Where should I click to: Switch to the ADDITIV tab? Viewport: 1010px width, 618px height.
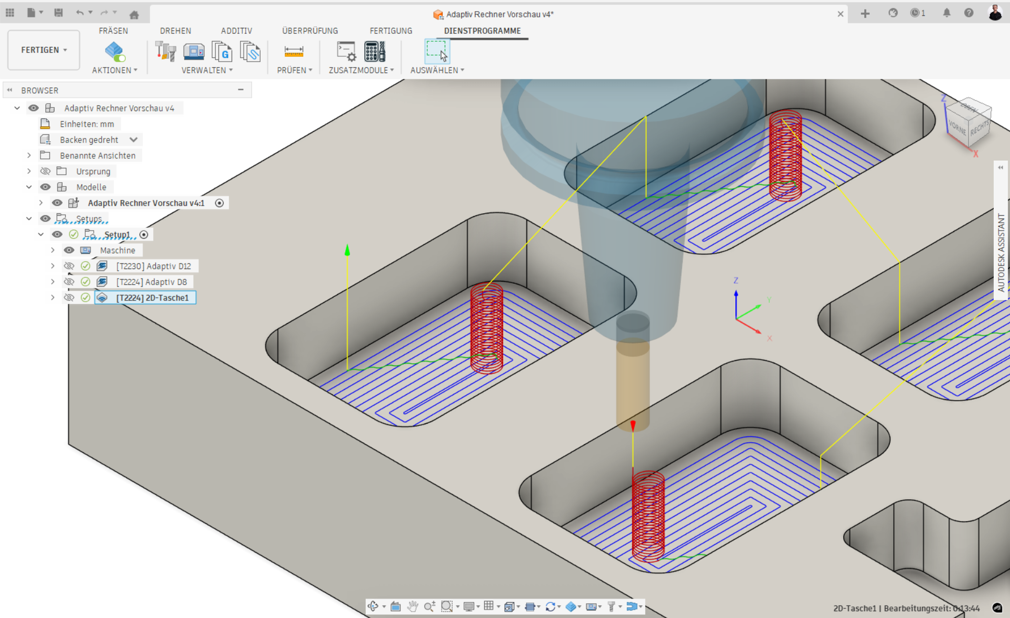[236, 31]
